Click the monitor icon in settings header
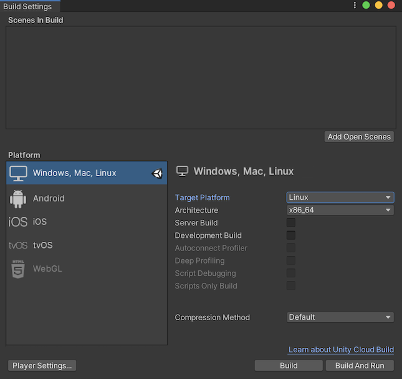Screen dimensions: 402x379 [183, 171]
